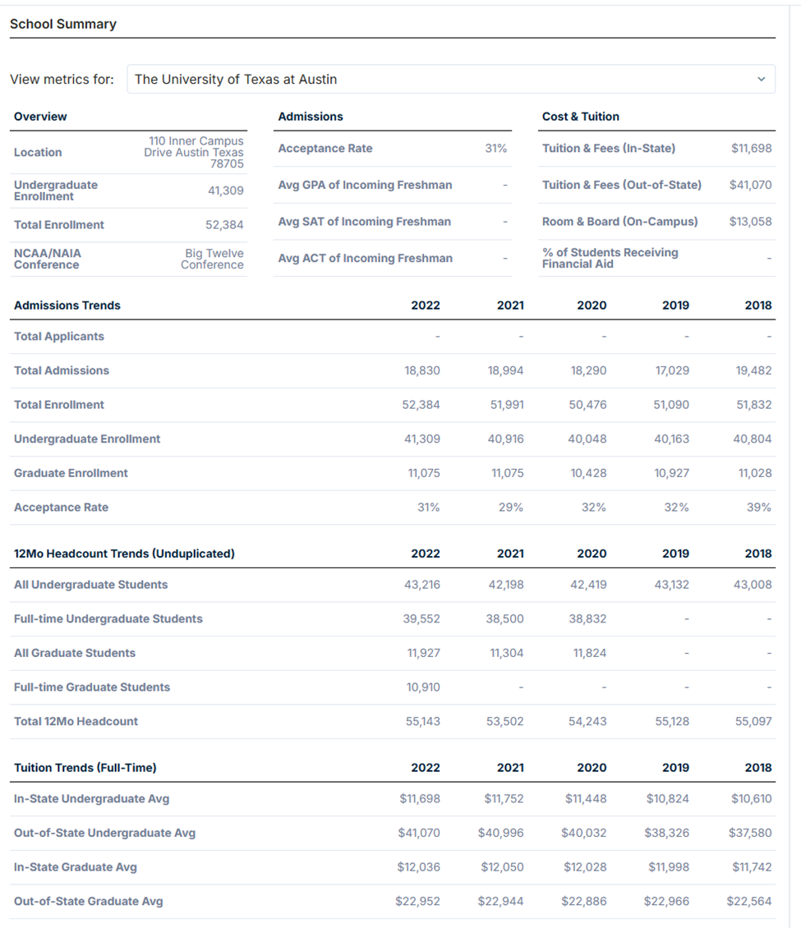The width and height of the screenshot is (801, 928).
Task: Click Total Admissions 2019 value 17,029
Action: [x=672, y=370]
